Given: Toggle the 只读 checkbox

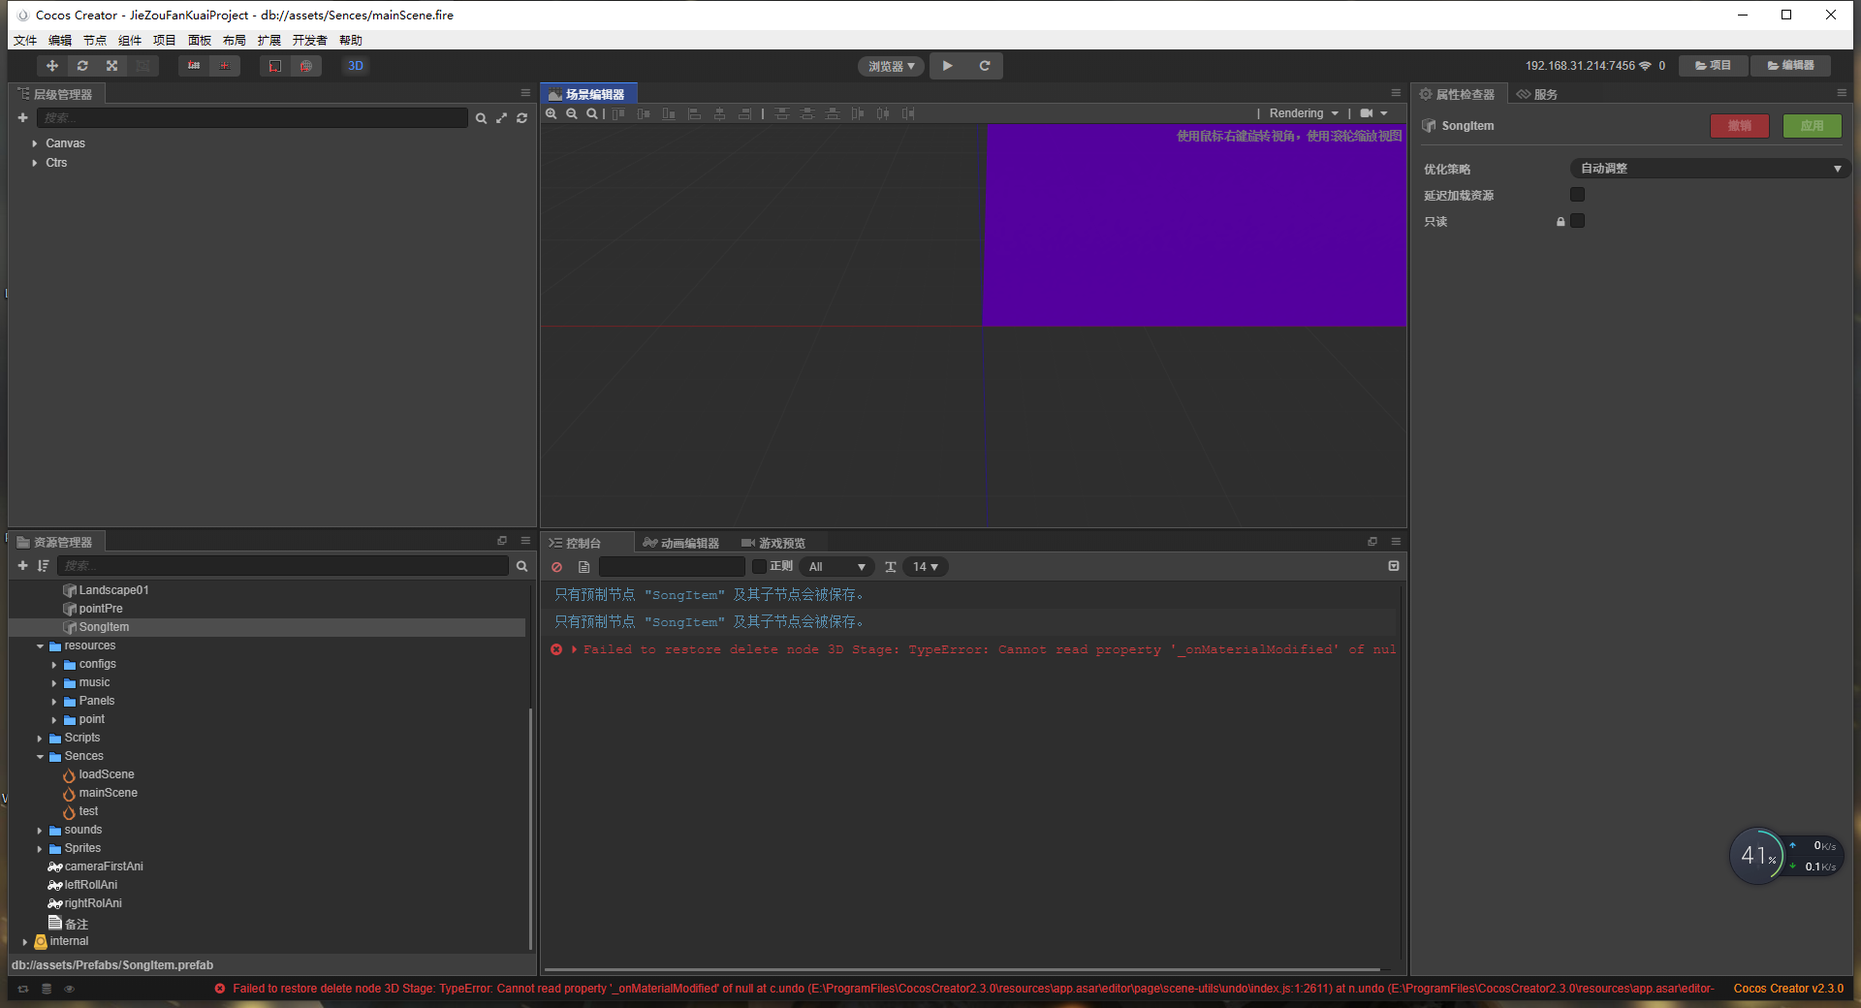Looking at the screenshot, I should point(1578,221).
